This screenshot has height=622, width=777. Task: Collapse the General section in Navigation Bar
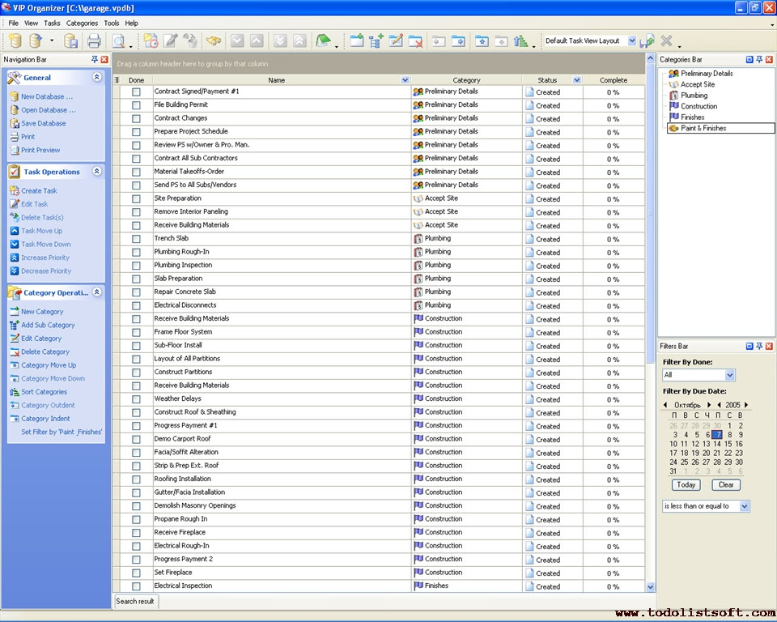[x=97, y=78]
